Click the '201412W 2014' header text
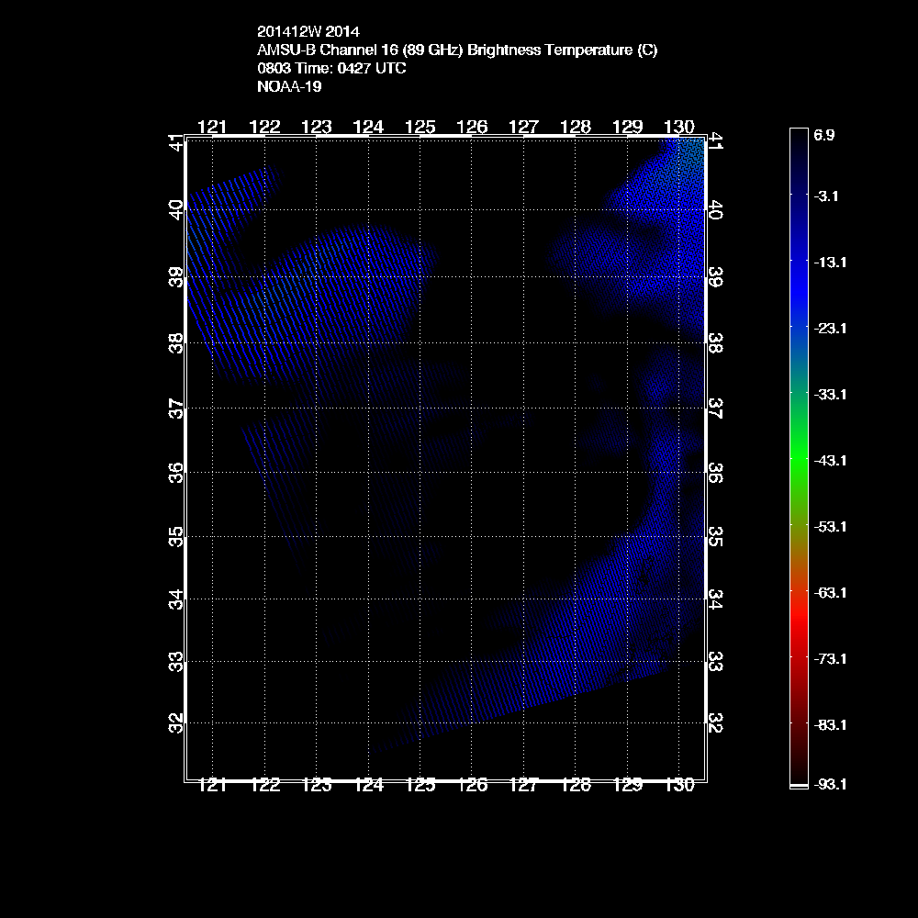This screenshot has height=918, width=918. (x=302, y=32)
